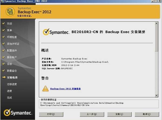Select the 添加许可证 step in sidebar
162x120 pixels.
(x=13, y=44)
